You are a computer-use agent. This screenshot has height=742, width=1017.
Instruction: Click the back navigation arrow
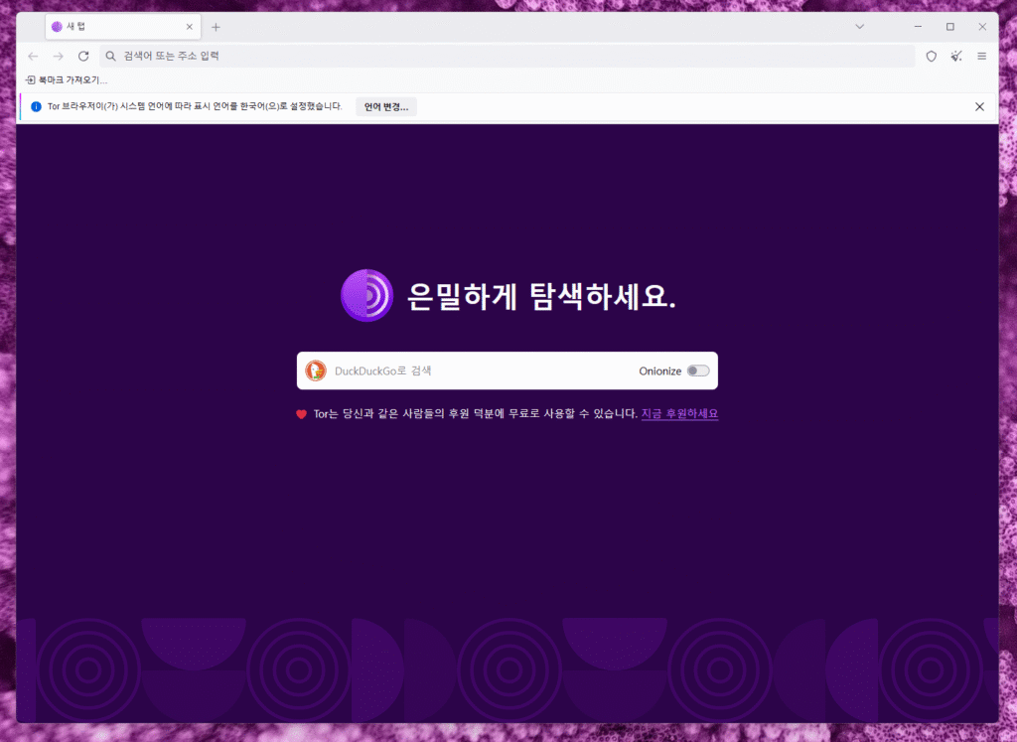pos(33,57)
